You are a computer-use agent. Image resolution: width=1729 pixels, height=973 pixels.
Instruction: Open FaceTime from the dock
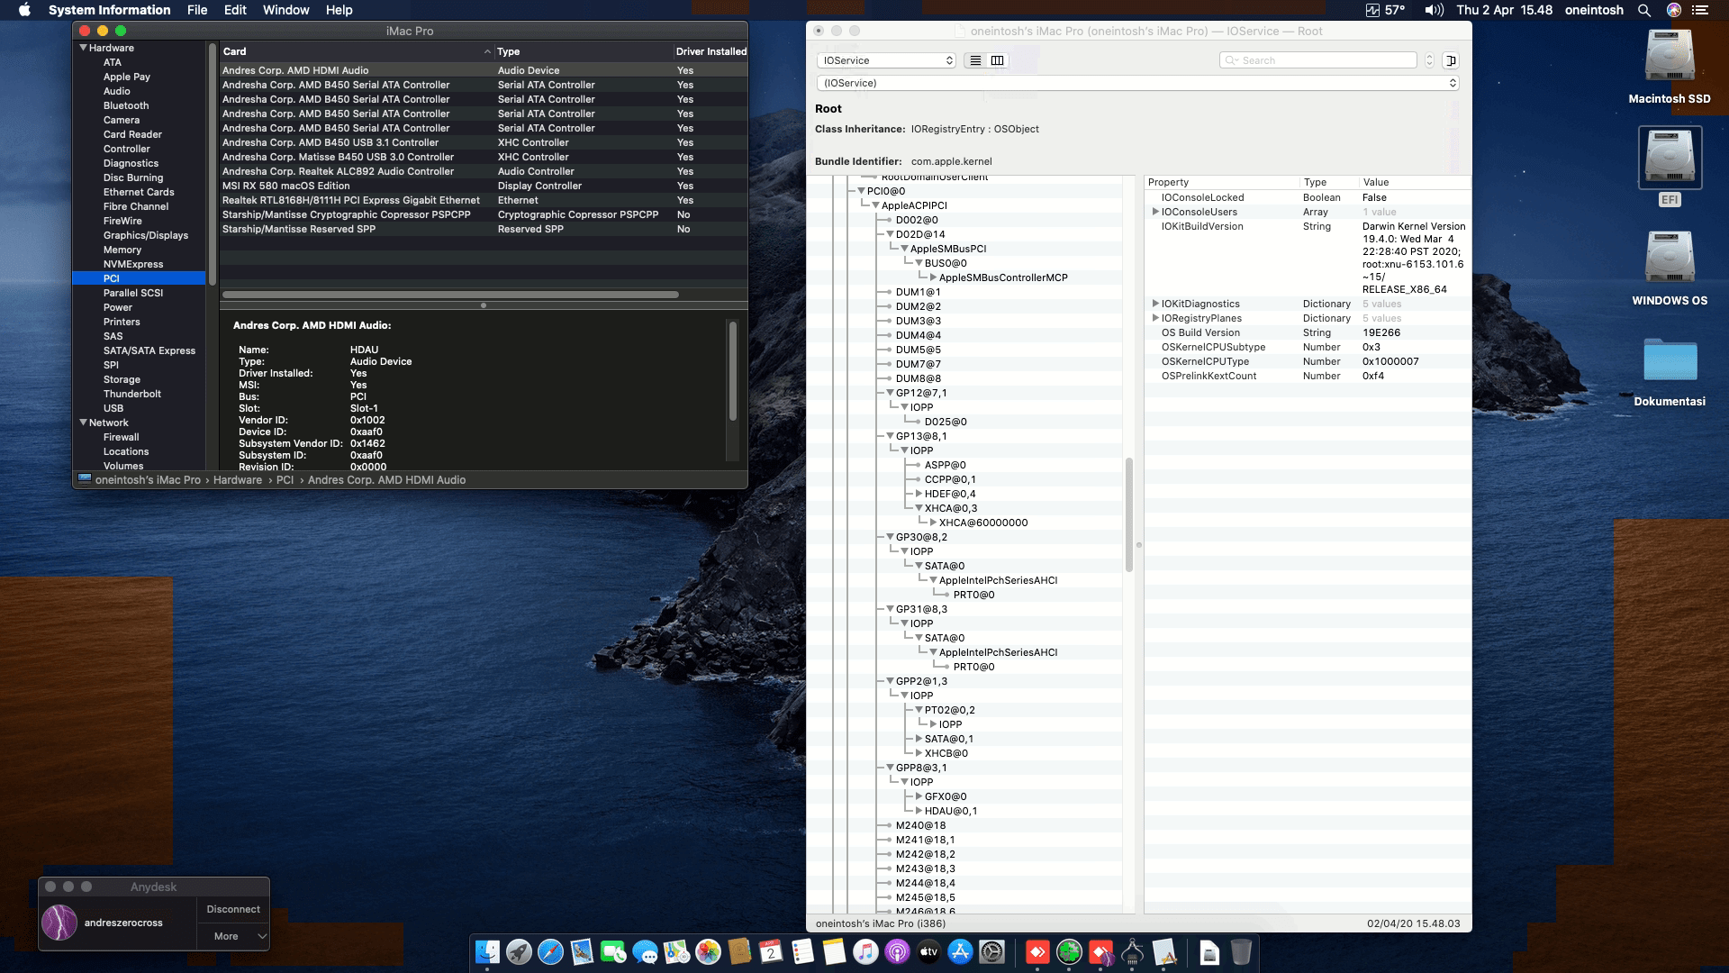coord(613,952)
